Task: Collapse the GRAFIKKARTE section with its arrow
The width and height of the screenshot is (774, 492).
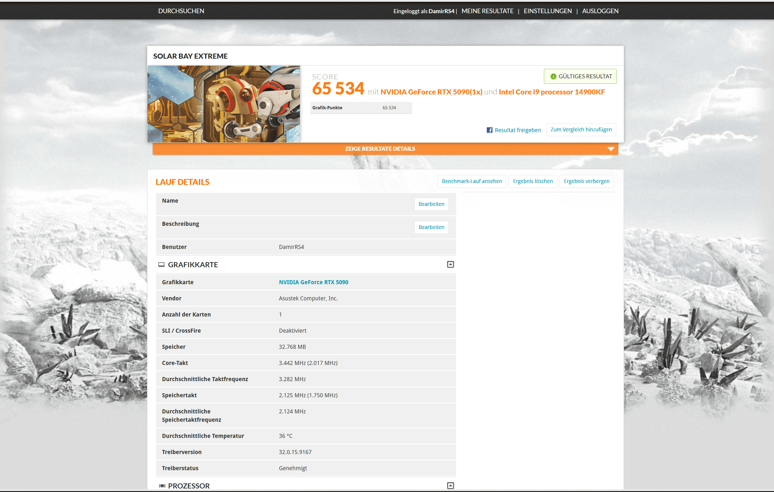Action: (450, 264)
